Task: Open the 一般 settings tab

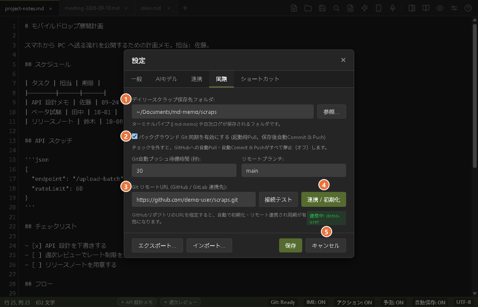Action: 137,79
